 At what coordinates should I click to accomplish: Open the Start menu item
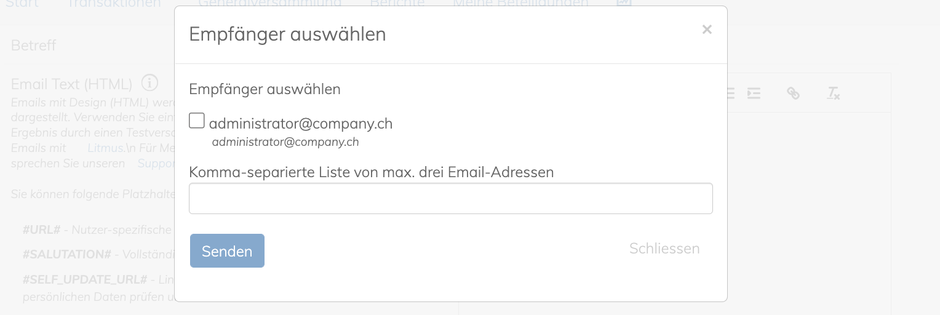[x=22, y=4]
